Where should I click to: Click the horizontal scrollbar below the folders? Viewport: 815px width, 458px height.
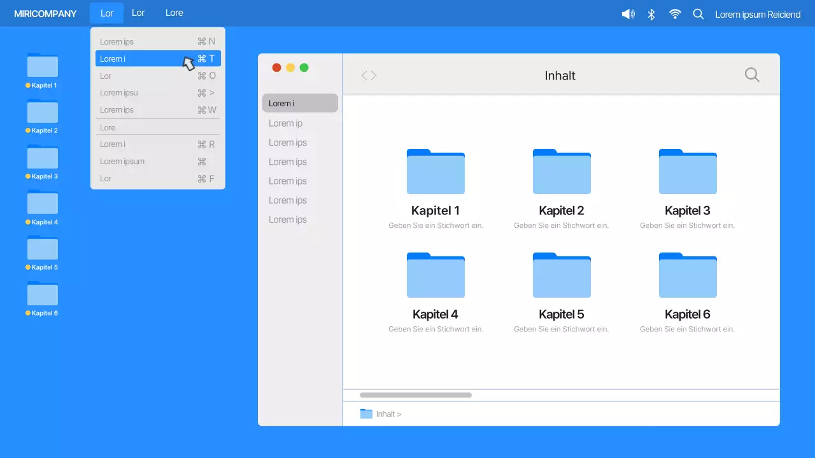pos(414,394)
